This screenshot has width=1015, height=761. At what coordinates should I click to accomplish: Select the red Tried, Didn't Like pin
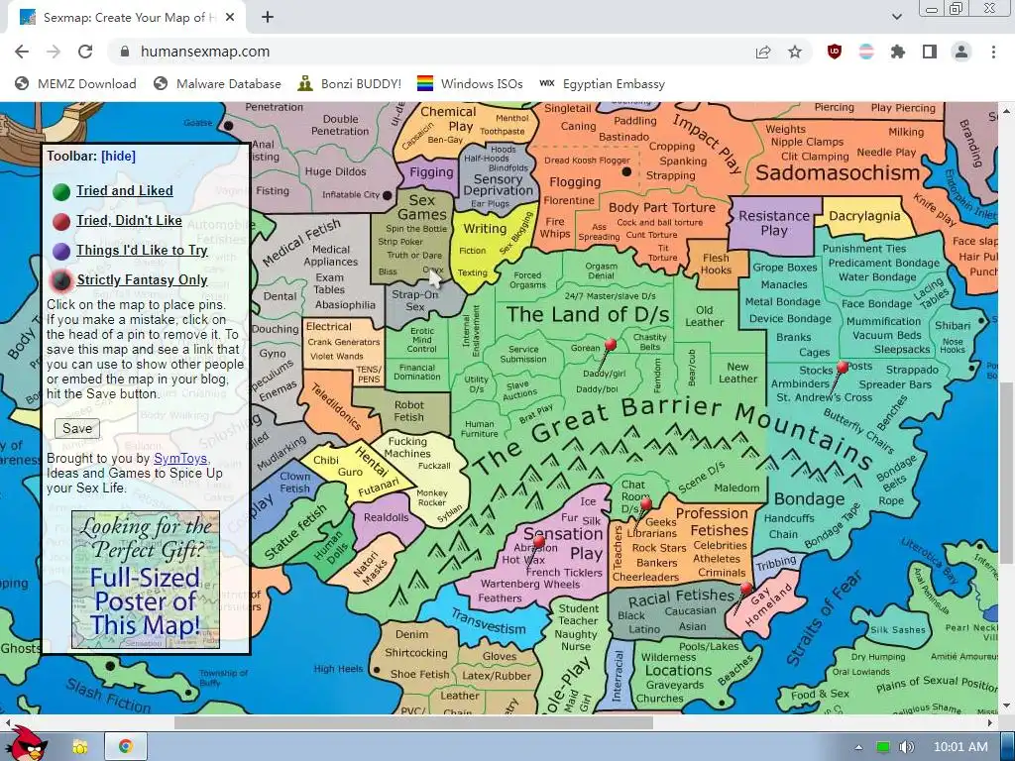[60, 221]
